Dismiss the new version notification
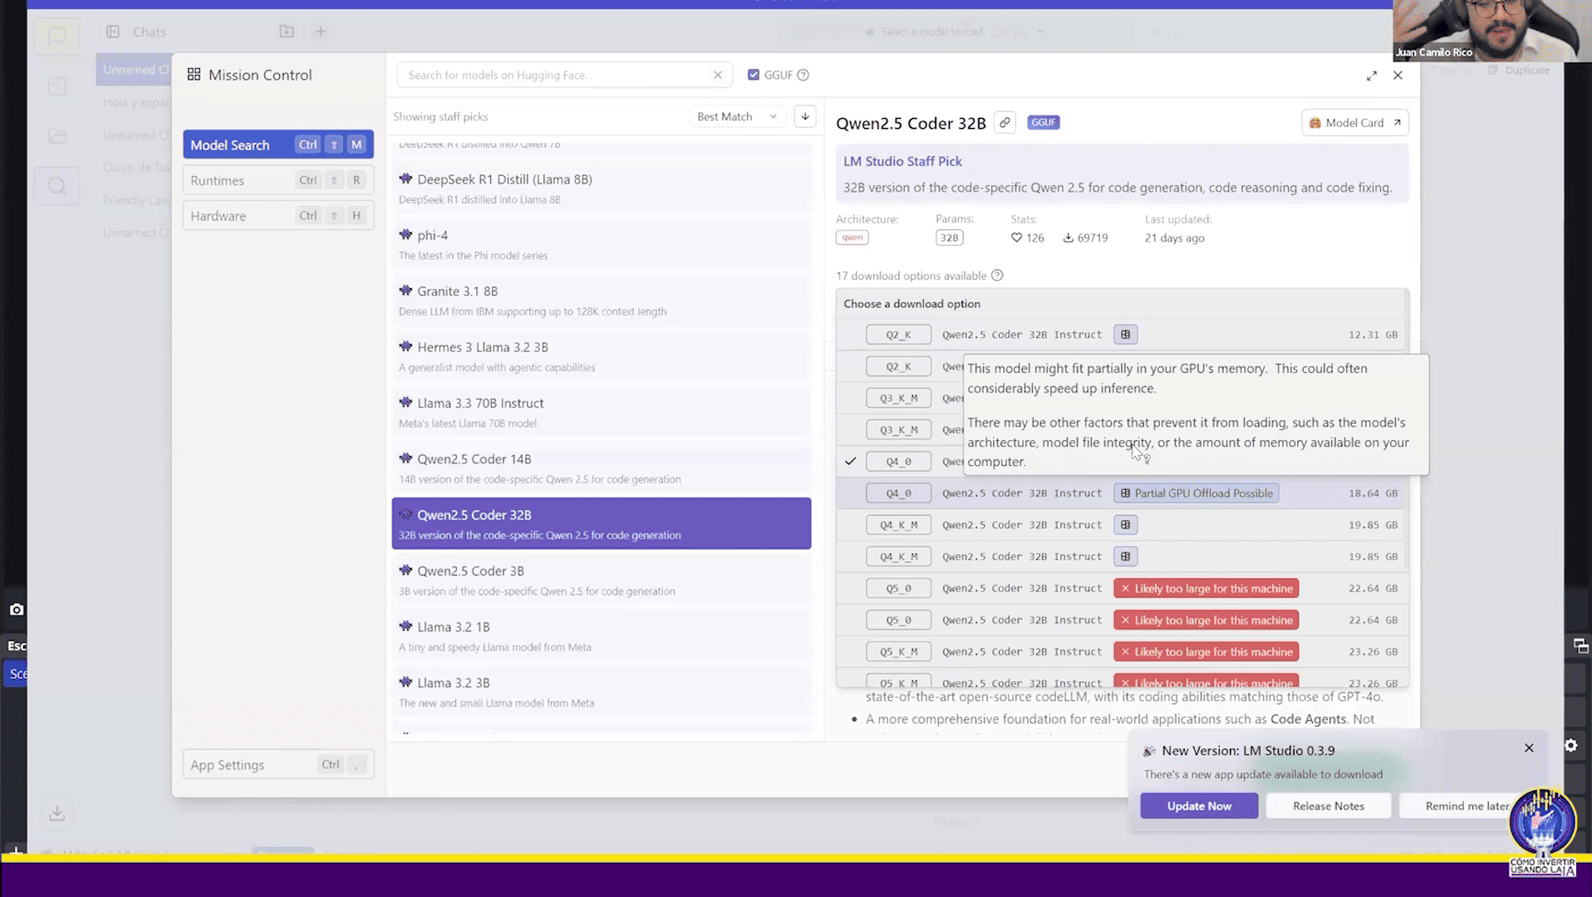 tap(1528, 748)
